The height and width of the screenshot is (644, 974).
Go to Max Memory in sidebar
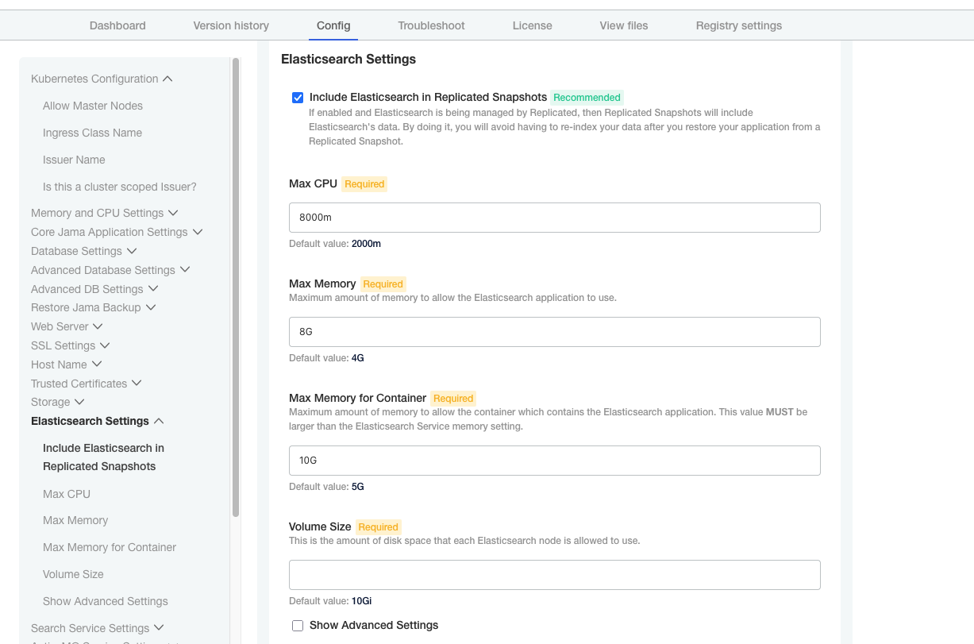(x=75, y=520)
